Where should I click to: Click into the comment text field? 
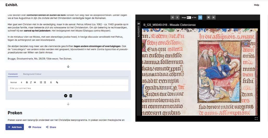(68, 88)
